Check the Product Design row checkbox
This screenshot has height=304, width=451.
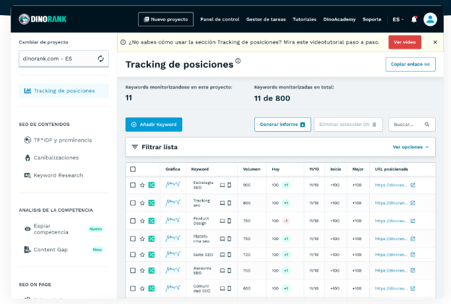(133, 221)
